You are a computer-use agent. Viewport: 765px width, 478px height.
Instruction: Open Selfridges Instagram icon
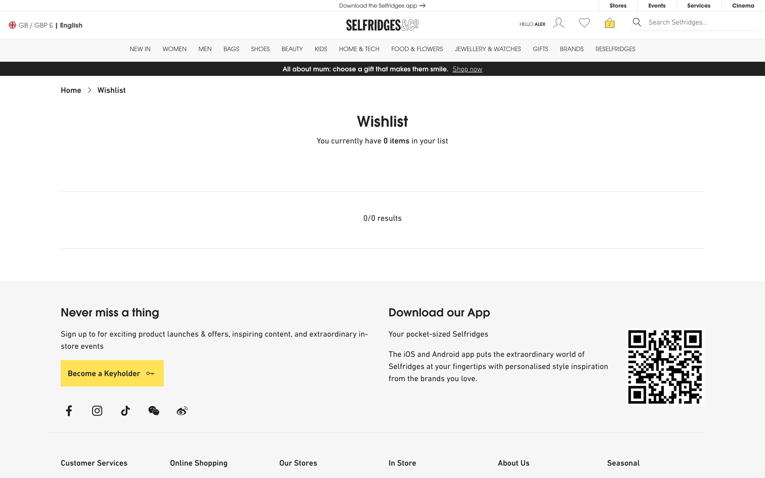pyautogui.click(x=97, y=411)
